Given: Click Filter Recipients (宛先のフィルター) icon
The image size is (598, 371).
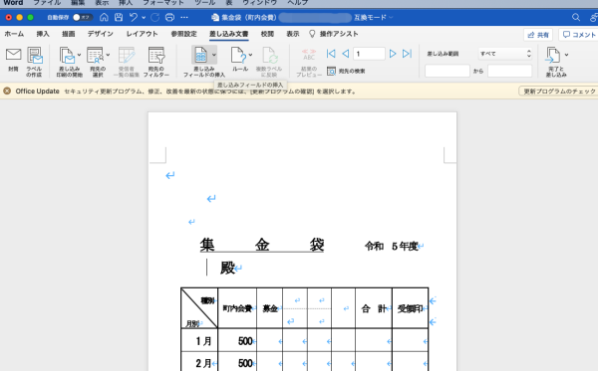Looking at the screenshot, I should (x=156, y=55).
